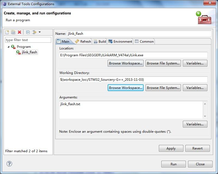
Task: Open the toolbar dropdown arrow
Action: coord(40,32)
